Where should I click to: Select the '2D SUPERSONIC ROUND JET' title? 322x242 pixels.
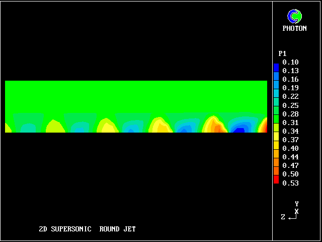(x=87, y=229)
